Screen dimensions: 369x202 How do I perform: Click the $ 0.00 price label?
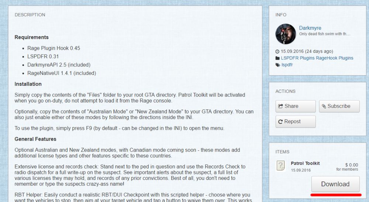(352, 165)
